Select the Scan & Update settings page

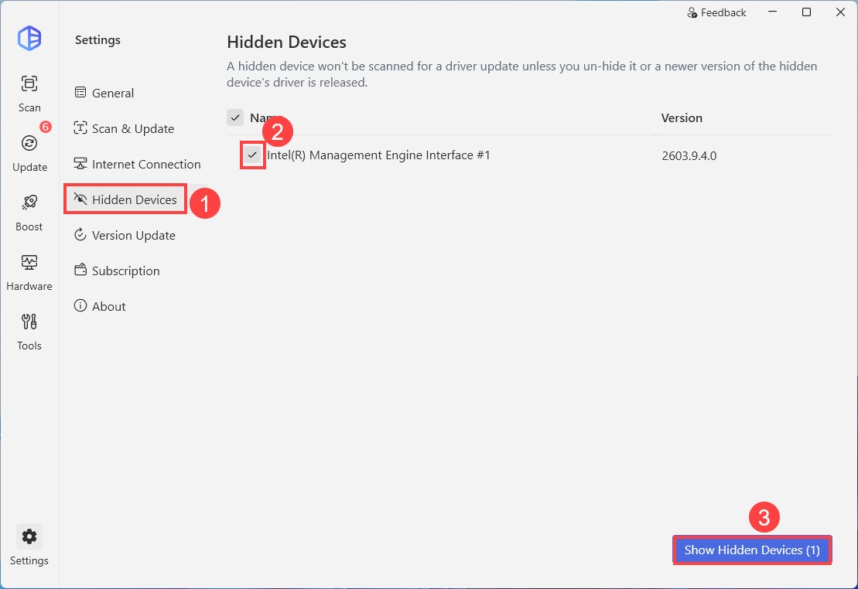pyautogui.click(x=125, y=128)
